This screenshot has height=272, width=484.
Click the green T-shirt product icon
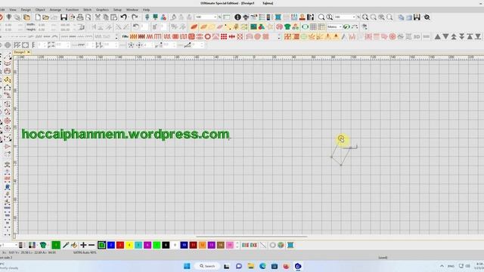point(287,27)
